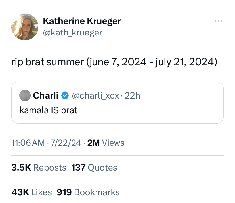
Task: Visit the @kath_krueger handle
Action: (72, 33)
